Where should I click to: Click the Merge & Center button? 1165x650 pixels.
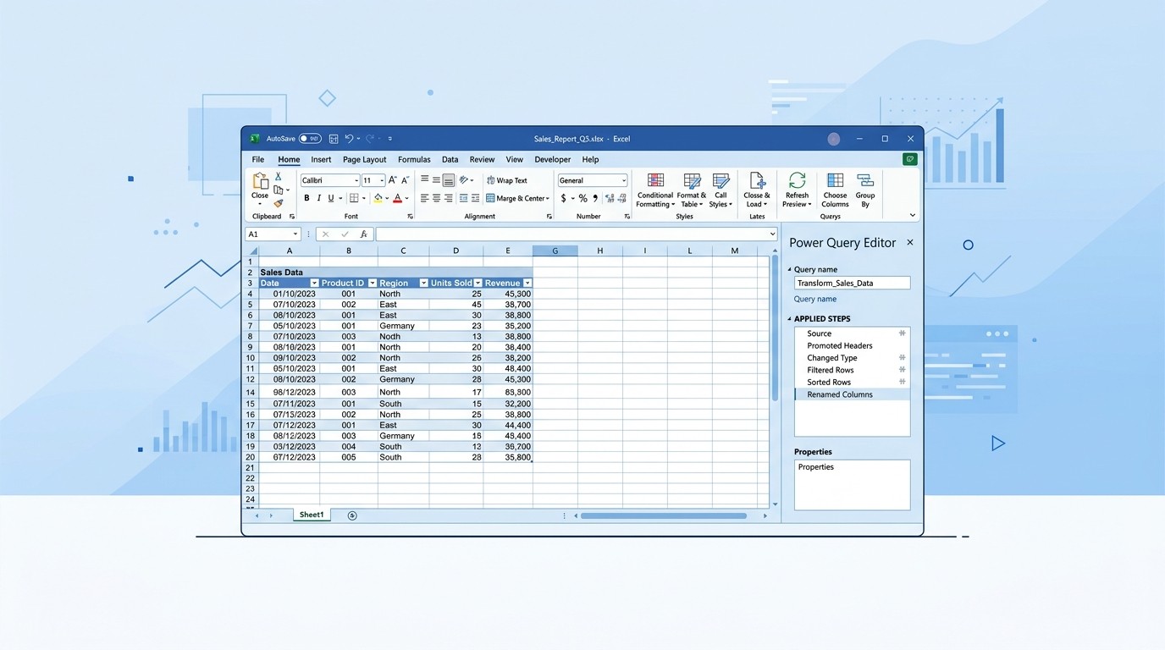pos(517,198)
